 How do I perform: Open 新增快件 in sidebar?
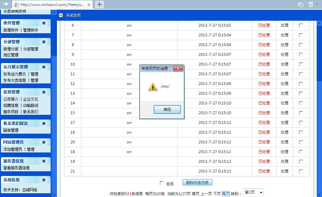11,30
